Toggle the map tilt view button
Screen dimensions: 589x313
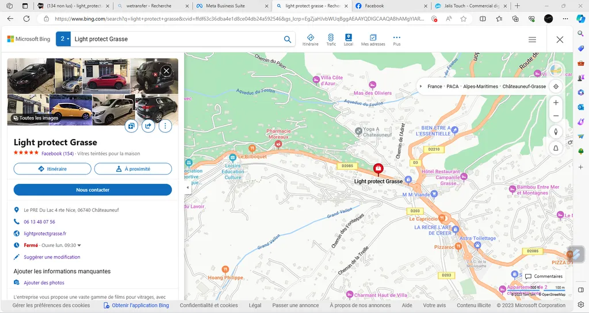coord(556,148)
